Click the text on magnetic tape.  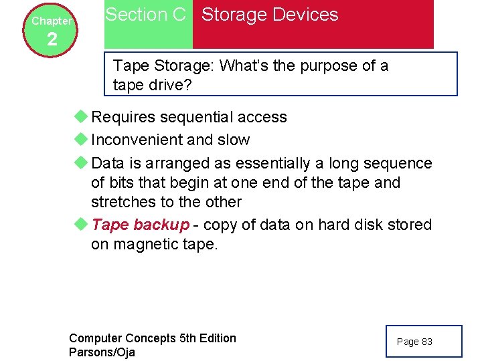point(155,245)
